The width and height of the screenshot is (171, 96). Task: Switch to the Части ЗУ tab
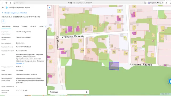click(33, 27)
